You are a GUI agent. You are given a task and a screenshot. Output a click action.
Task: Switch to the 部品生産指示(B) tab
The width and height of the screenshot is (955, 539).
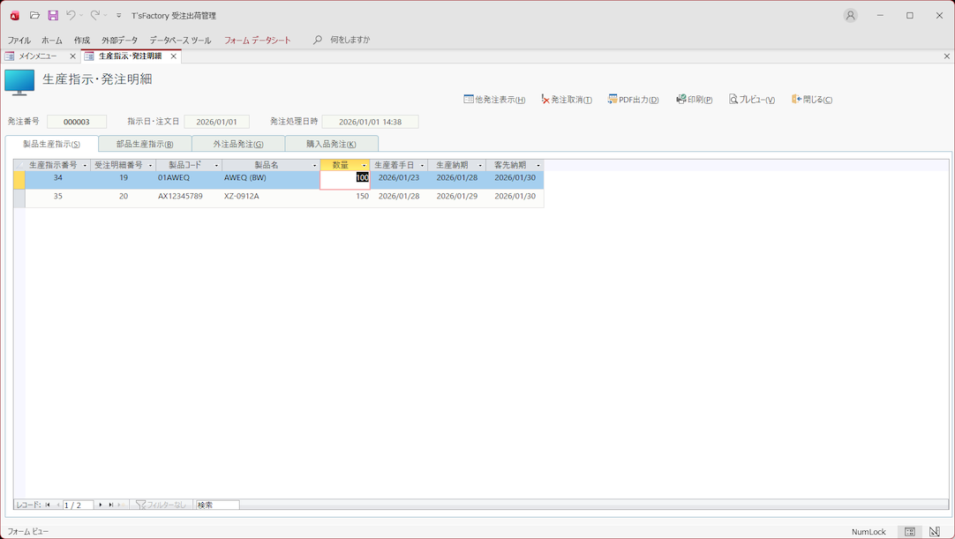tap(145, 144)
